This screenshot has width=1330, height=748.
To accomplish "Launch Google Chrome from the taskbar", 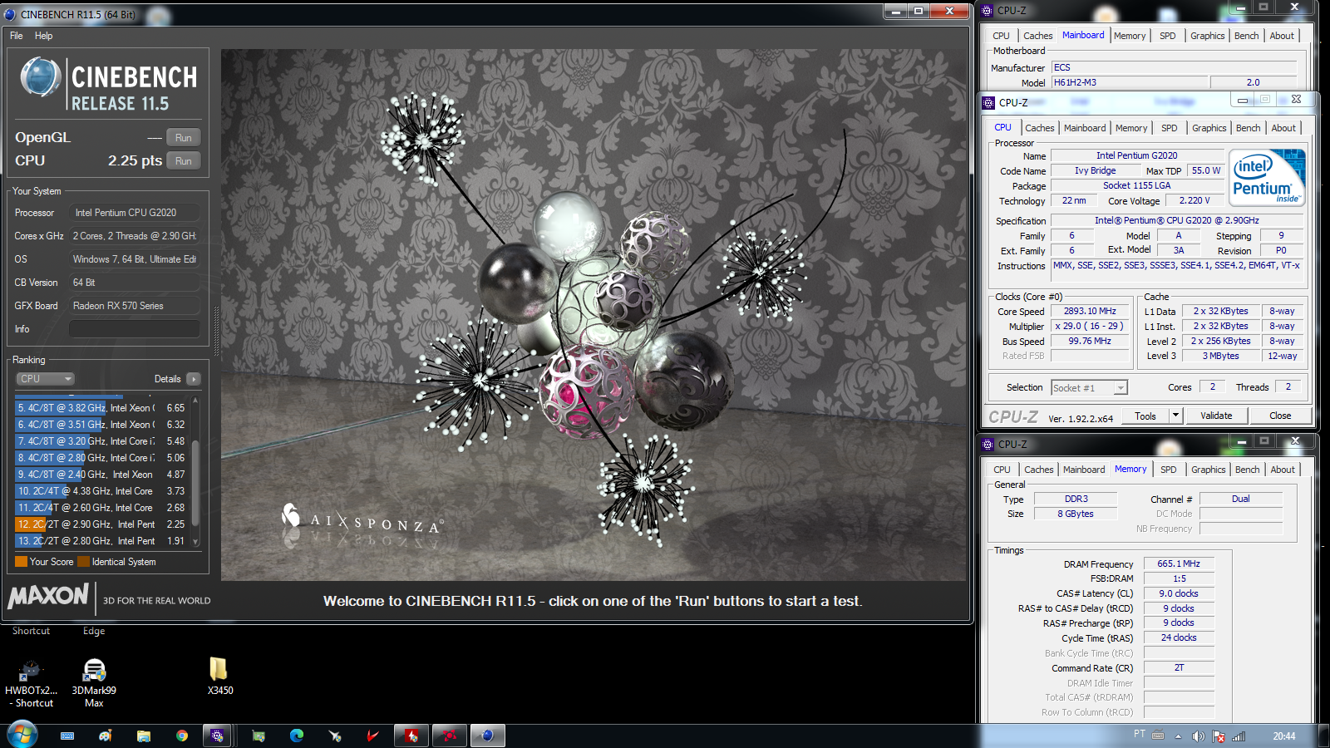I will pos(182,736).
